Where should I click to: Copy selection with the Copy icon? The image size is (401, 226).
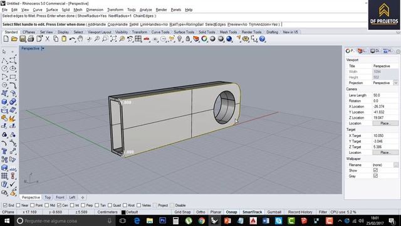point(56,39)
